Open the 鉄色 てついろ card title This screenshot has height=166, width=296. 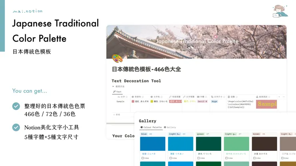click(205, 154)
